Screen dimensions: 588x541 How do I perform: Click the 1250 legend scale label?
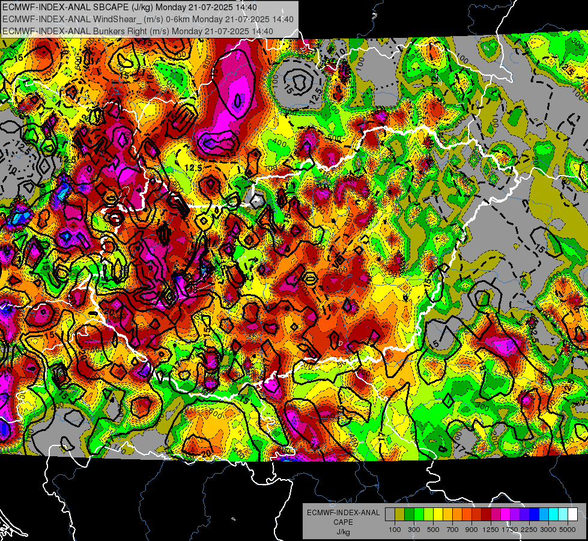tap(491, 530)
